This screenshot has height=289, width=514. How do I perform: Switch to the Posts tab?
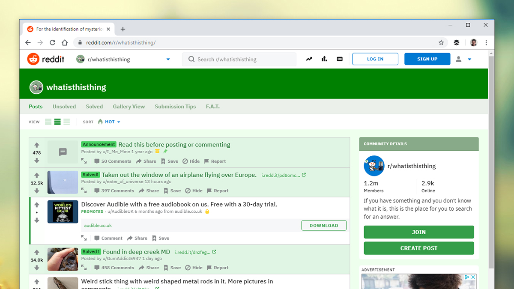[36, 107]
